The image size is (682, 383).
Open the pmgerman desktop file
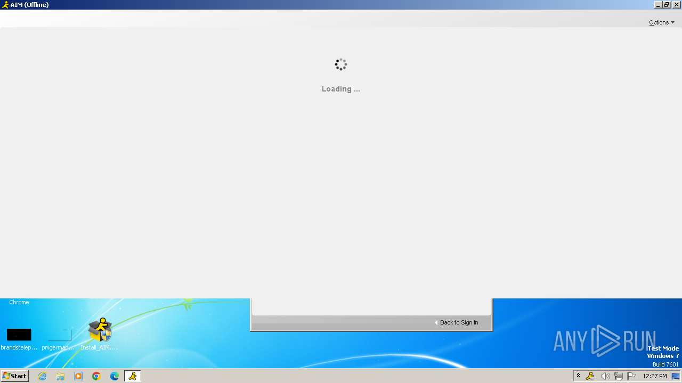pos(59,339)
